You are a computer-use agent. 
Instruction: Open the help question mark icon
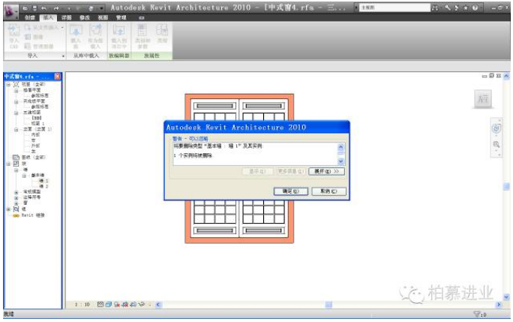(x=475, y=8)
